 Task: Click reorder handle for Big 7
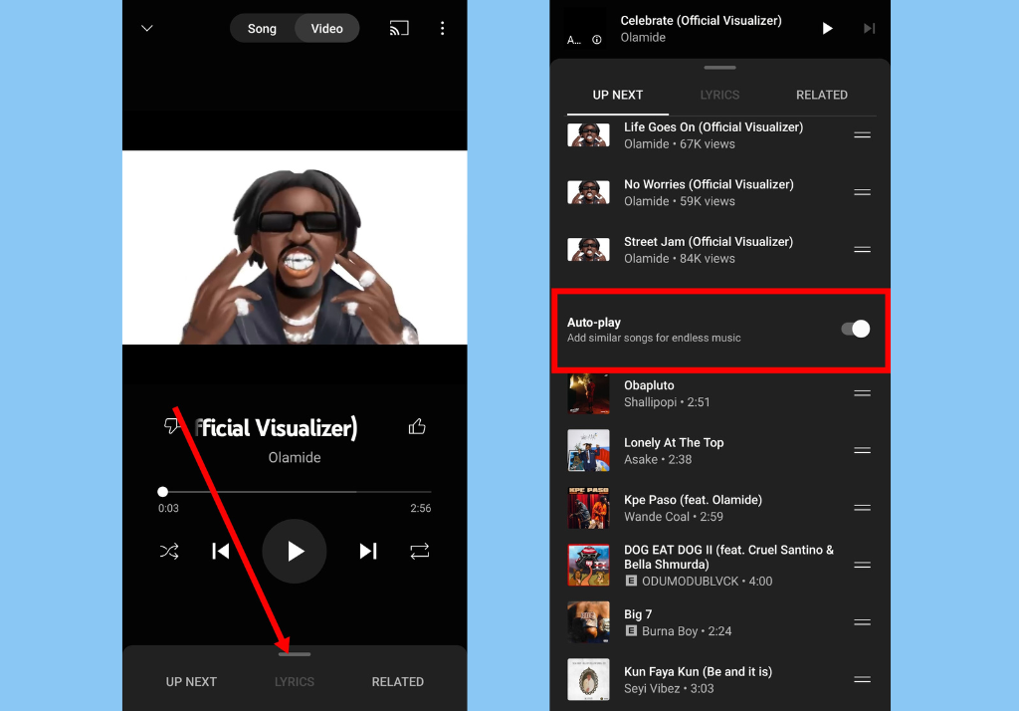pos(862,622)
